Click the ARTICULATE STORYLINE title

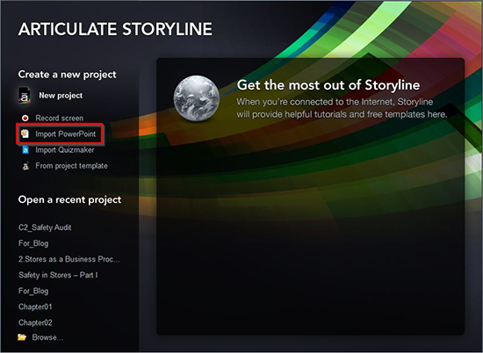tap(115, 29)
